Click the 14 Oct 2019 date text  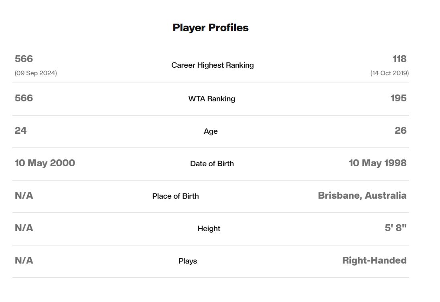pos(389,73)
